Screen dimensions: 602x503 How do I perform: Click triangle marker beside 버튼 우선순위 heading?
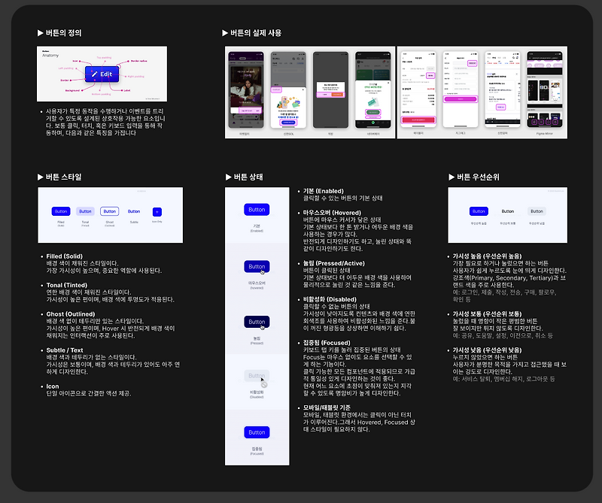coord(451,177)
